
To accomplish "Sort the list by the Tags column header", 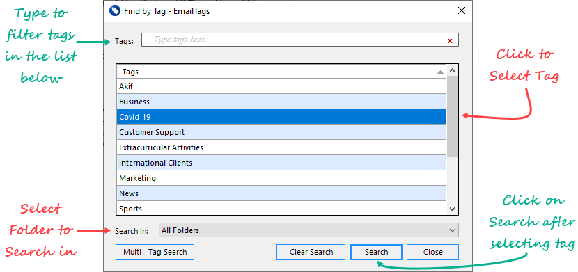I will [x=281, y=72].
